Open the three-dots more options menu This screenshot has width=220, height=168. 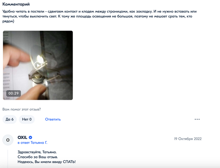[197, 119]
